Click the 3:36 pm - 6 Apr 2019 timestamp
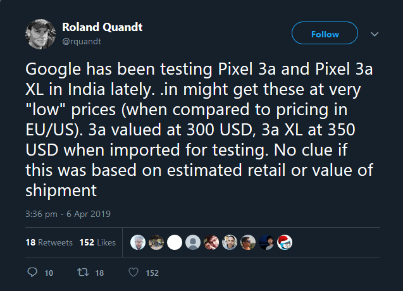 pos(68,214)
